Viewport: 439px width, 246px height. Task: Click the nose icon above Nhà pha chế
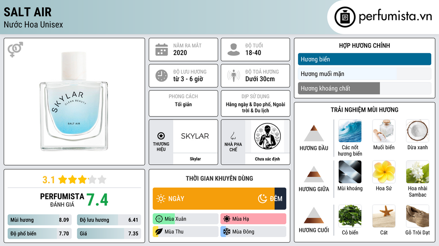pyautogui.click(x=233, y=136)
